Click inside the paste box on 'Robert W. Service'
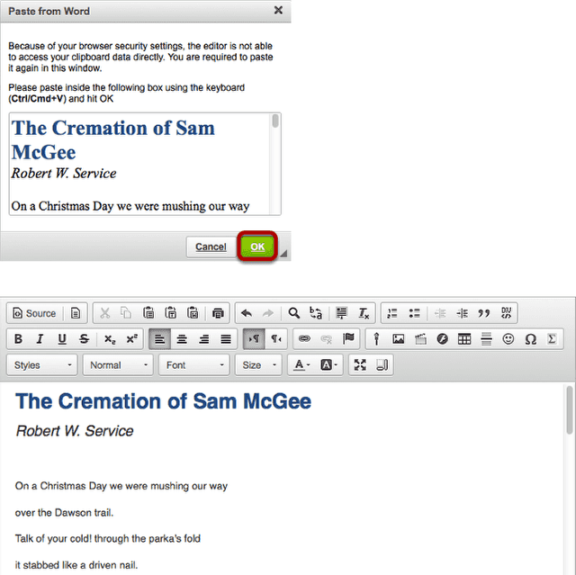This screenshot has height=575, width=576. (64, 174)
